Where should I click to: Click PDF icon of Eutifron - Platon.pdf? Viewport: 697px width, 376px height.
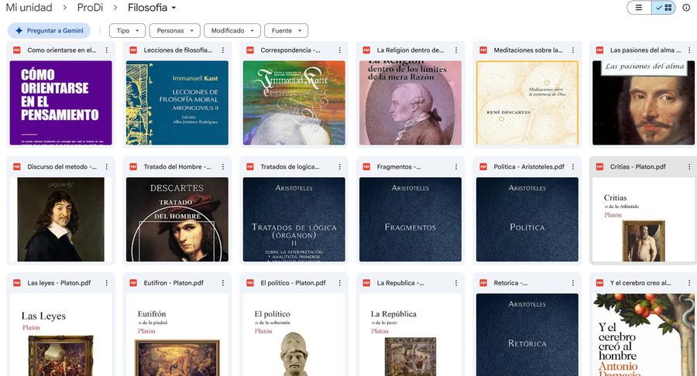133,283
